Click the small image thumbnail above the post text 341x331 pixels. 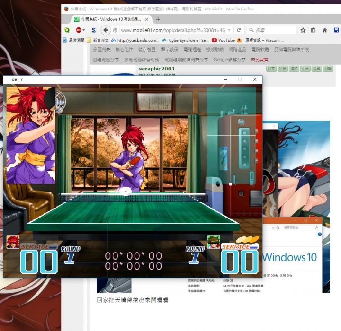pyautogui.click(x=114, y=285)
